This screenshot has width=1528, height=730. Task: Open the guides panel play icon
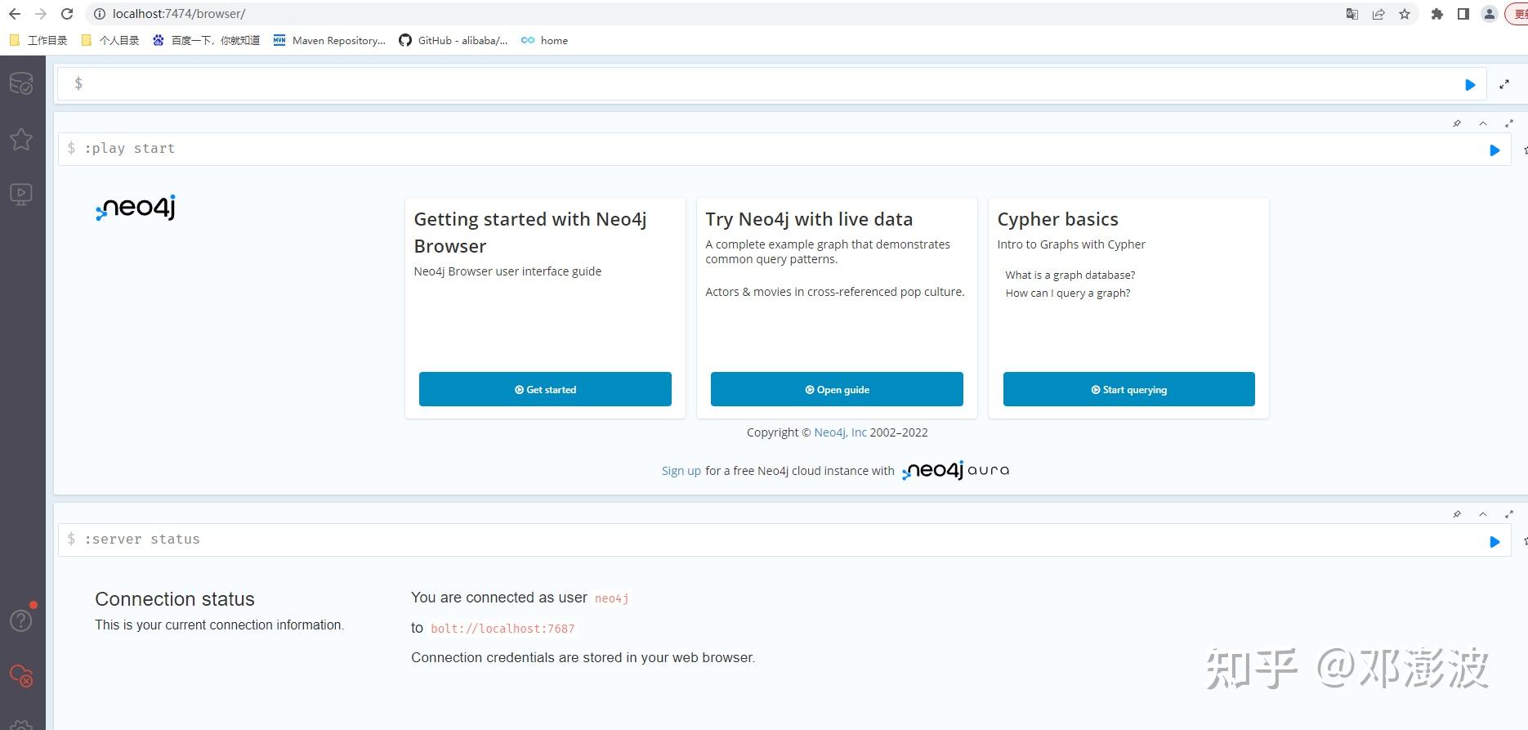click(x=21, y=194)
